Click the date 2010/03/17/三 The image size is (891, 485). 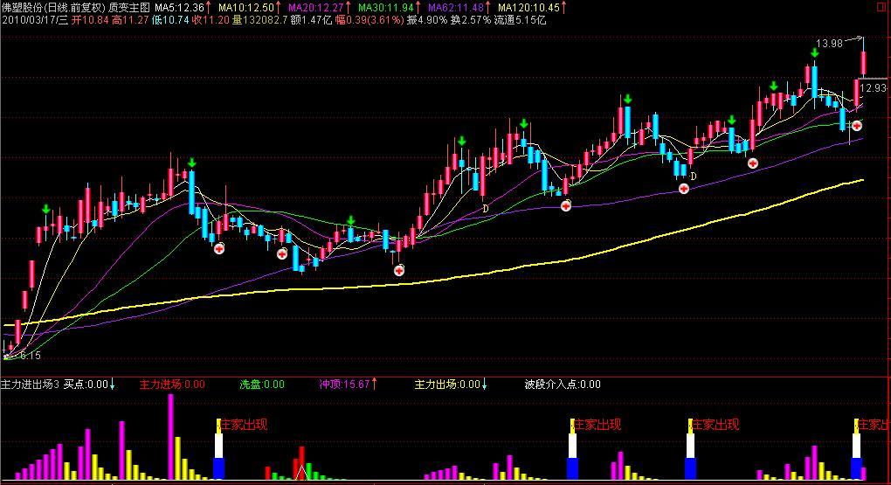pyautogui.click(x=35, y=20)
